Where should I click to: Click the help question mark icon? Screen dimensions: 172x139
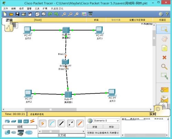coord(167,14)
